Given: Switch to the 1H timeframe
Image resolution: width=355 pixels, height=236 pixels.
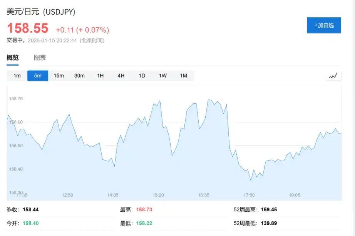Looking at the screenshot, I should click(x=100, y=76).
